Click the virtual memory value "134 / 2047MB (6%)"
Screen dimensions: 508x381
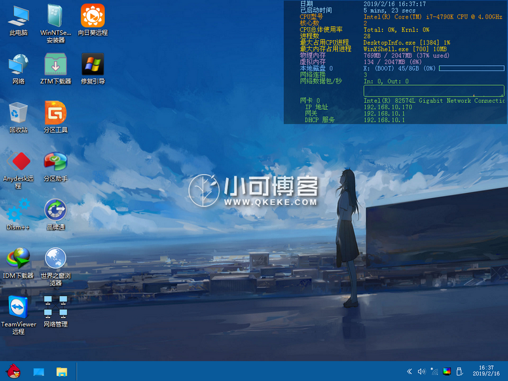coord(392,62)
